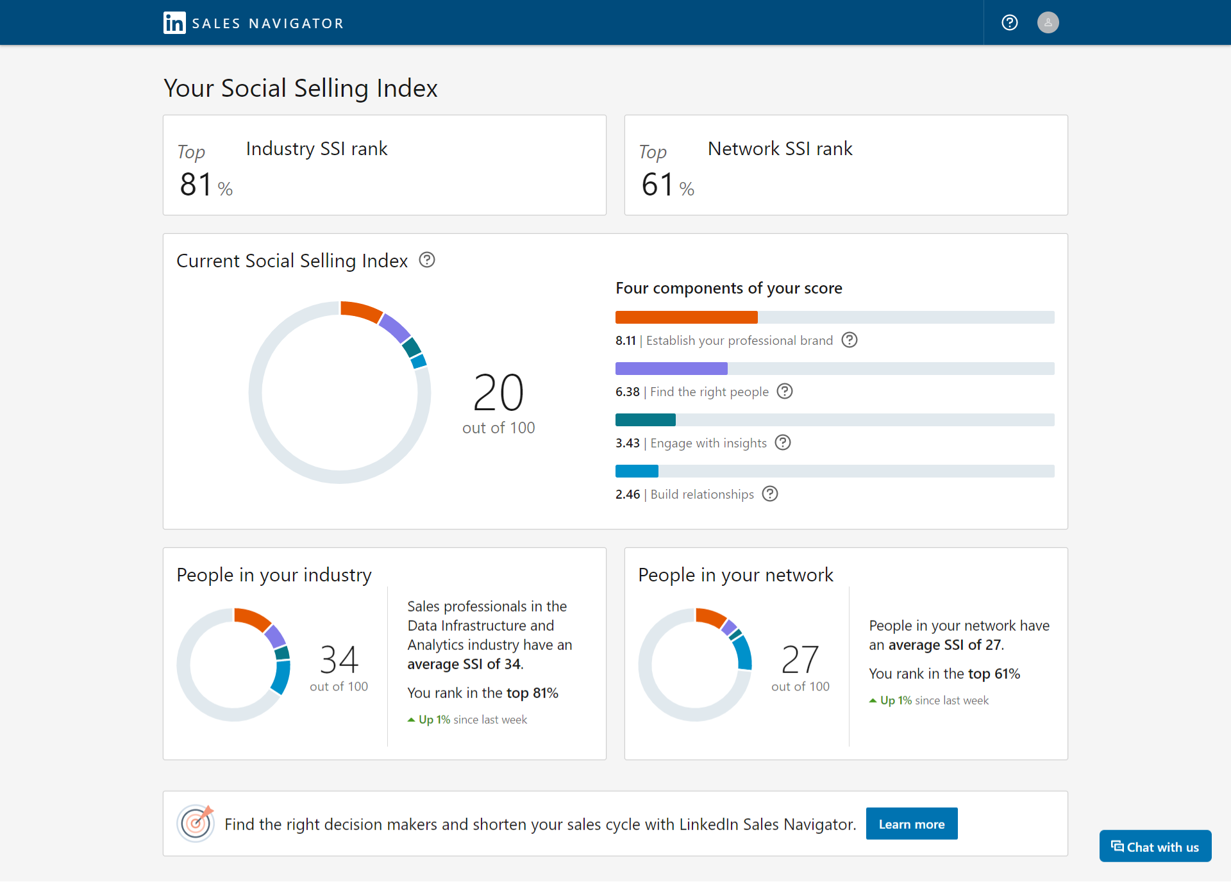Open the help icon in the top bar
The width and height of the screenshot is (1231, 882).
click(1010, 22)
